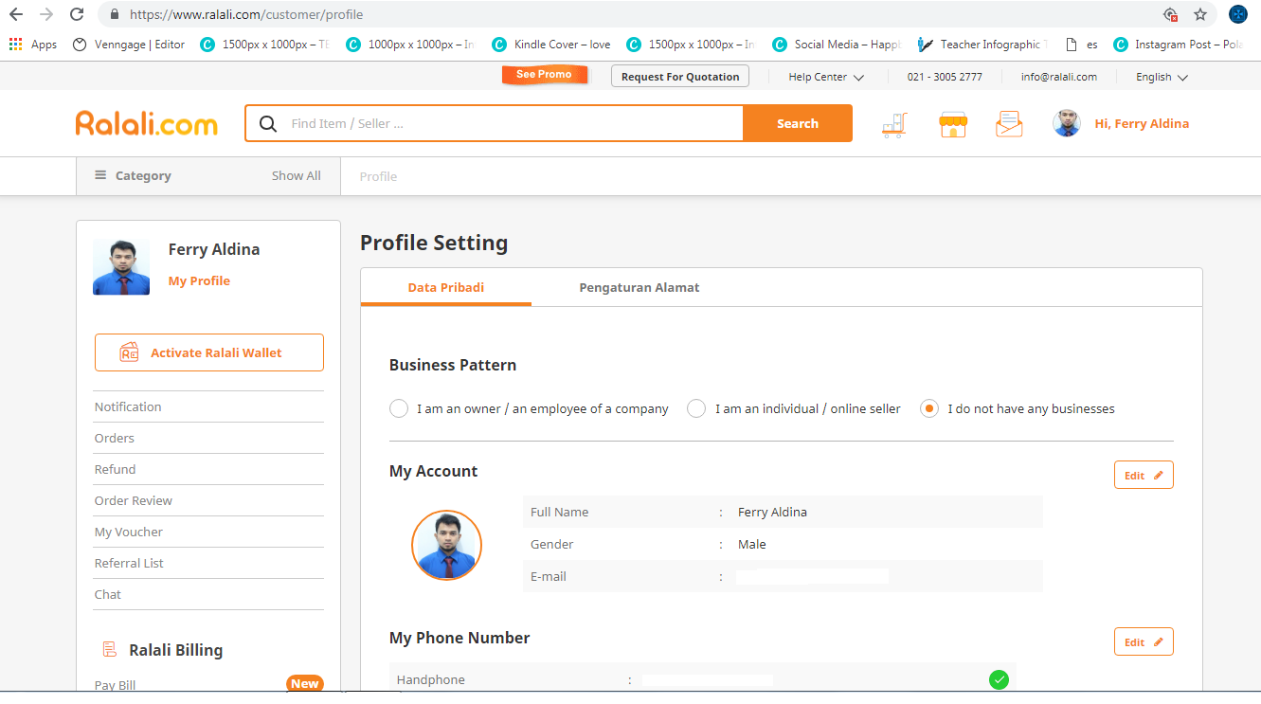Switch to Pengaturan Alamat tab

tap(640, 287)
